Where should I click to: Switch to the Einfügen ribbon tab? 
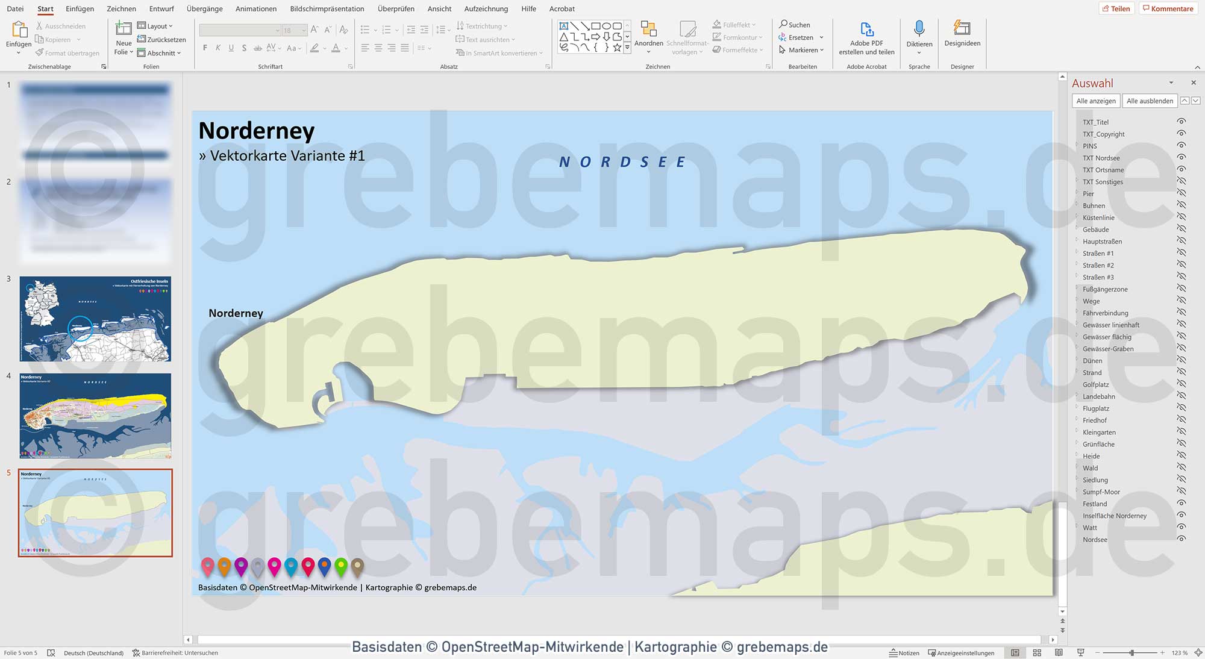click(x=80, y=8)
